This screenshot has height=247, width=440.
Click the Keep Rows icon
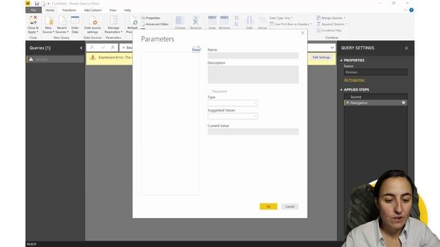pyautogui.click(x=212, y=21)
